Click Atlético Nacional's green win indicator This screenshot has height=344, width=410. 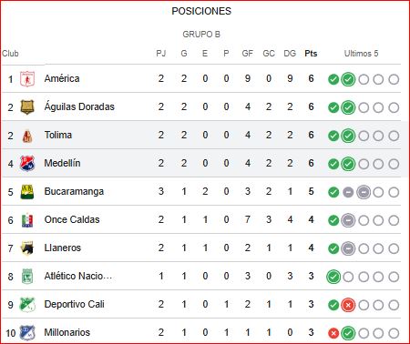333,277
